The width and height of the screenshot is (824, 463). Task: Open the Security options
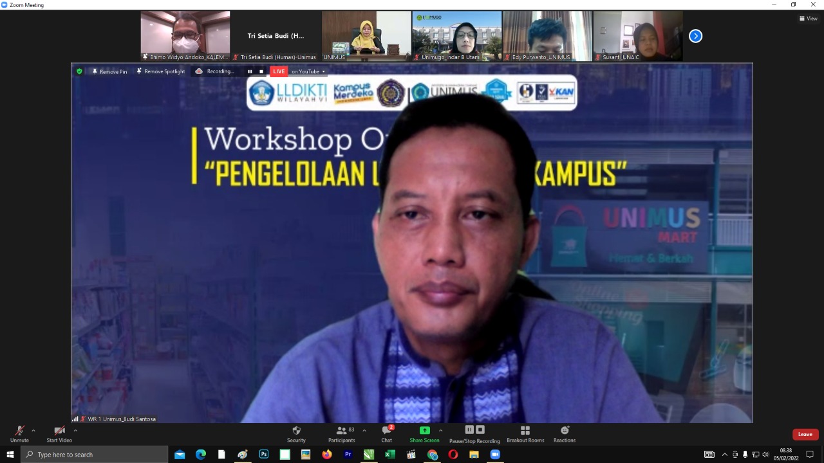pos(296,434)
